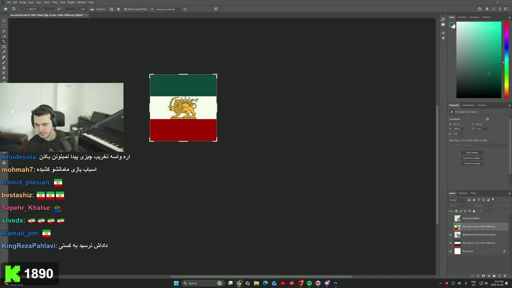
Task: Click the foreground color swatch
Action: pyautogui.click(x=451, y=25)
